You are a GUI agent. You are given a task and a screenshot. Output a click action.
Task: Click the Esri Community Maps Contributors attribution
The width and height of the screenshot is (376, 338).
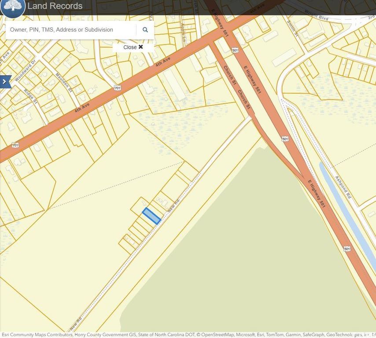tap(36, 335)
